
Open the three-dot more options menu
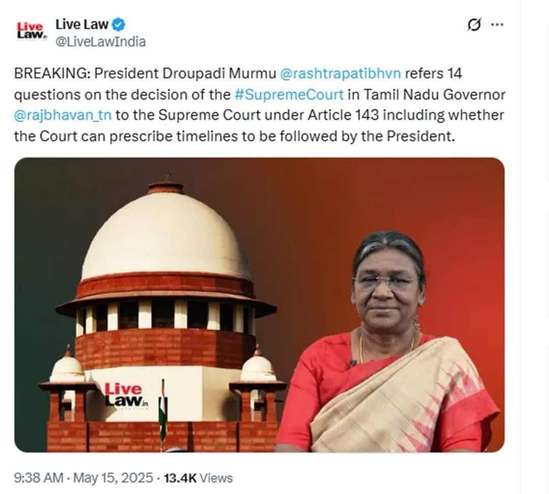coord(497,24)
